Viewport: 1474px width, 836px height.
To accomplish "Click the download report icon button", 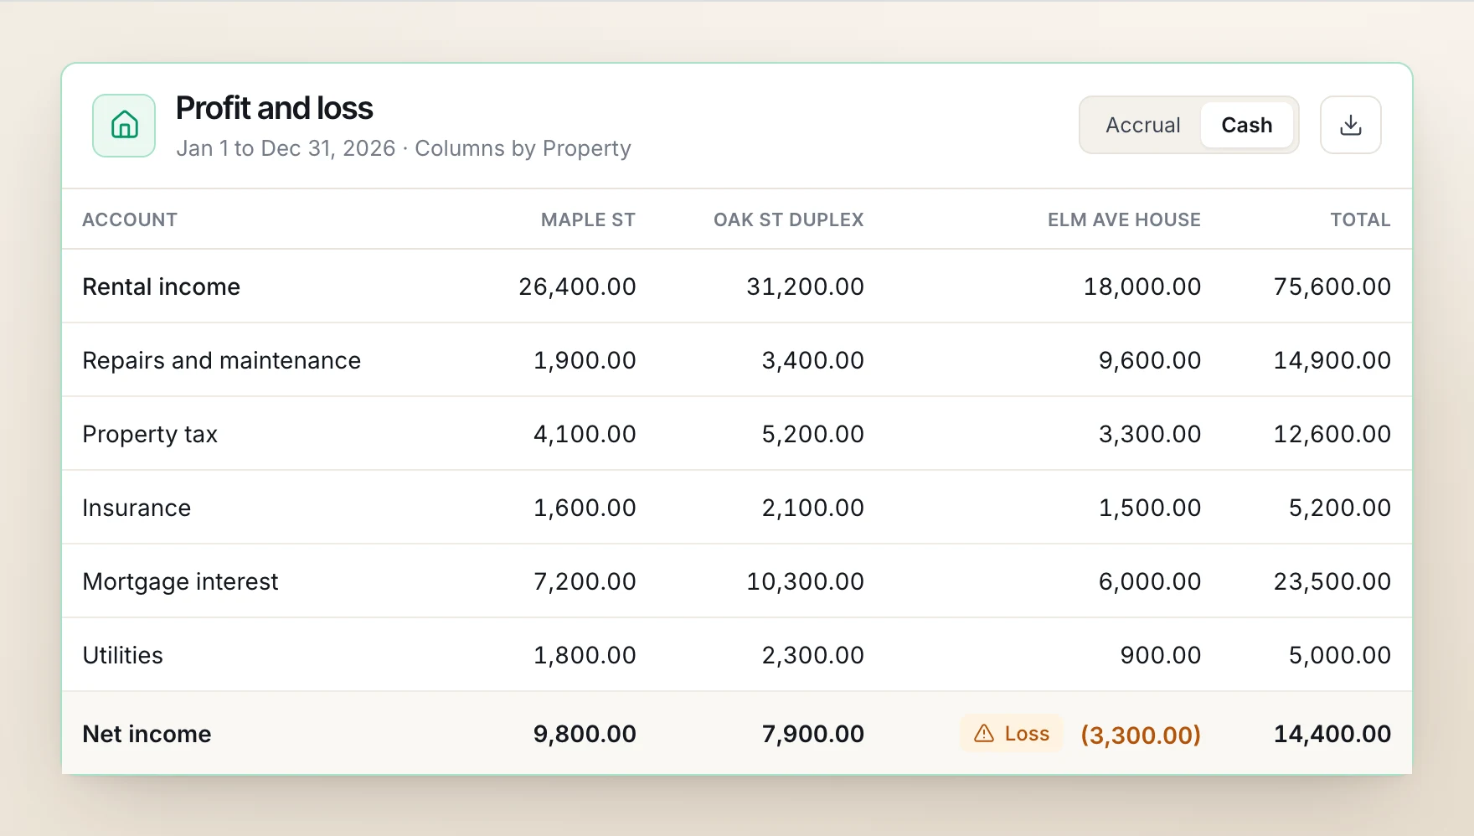I will tap(1350, 125).
